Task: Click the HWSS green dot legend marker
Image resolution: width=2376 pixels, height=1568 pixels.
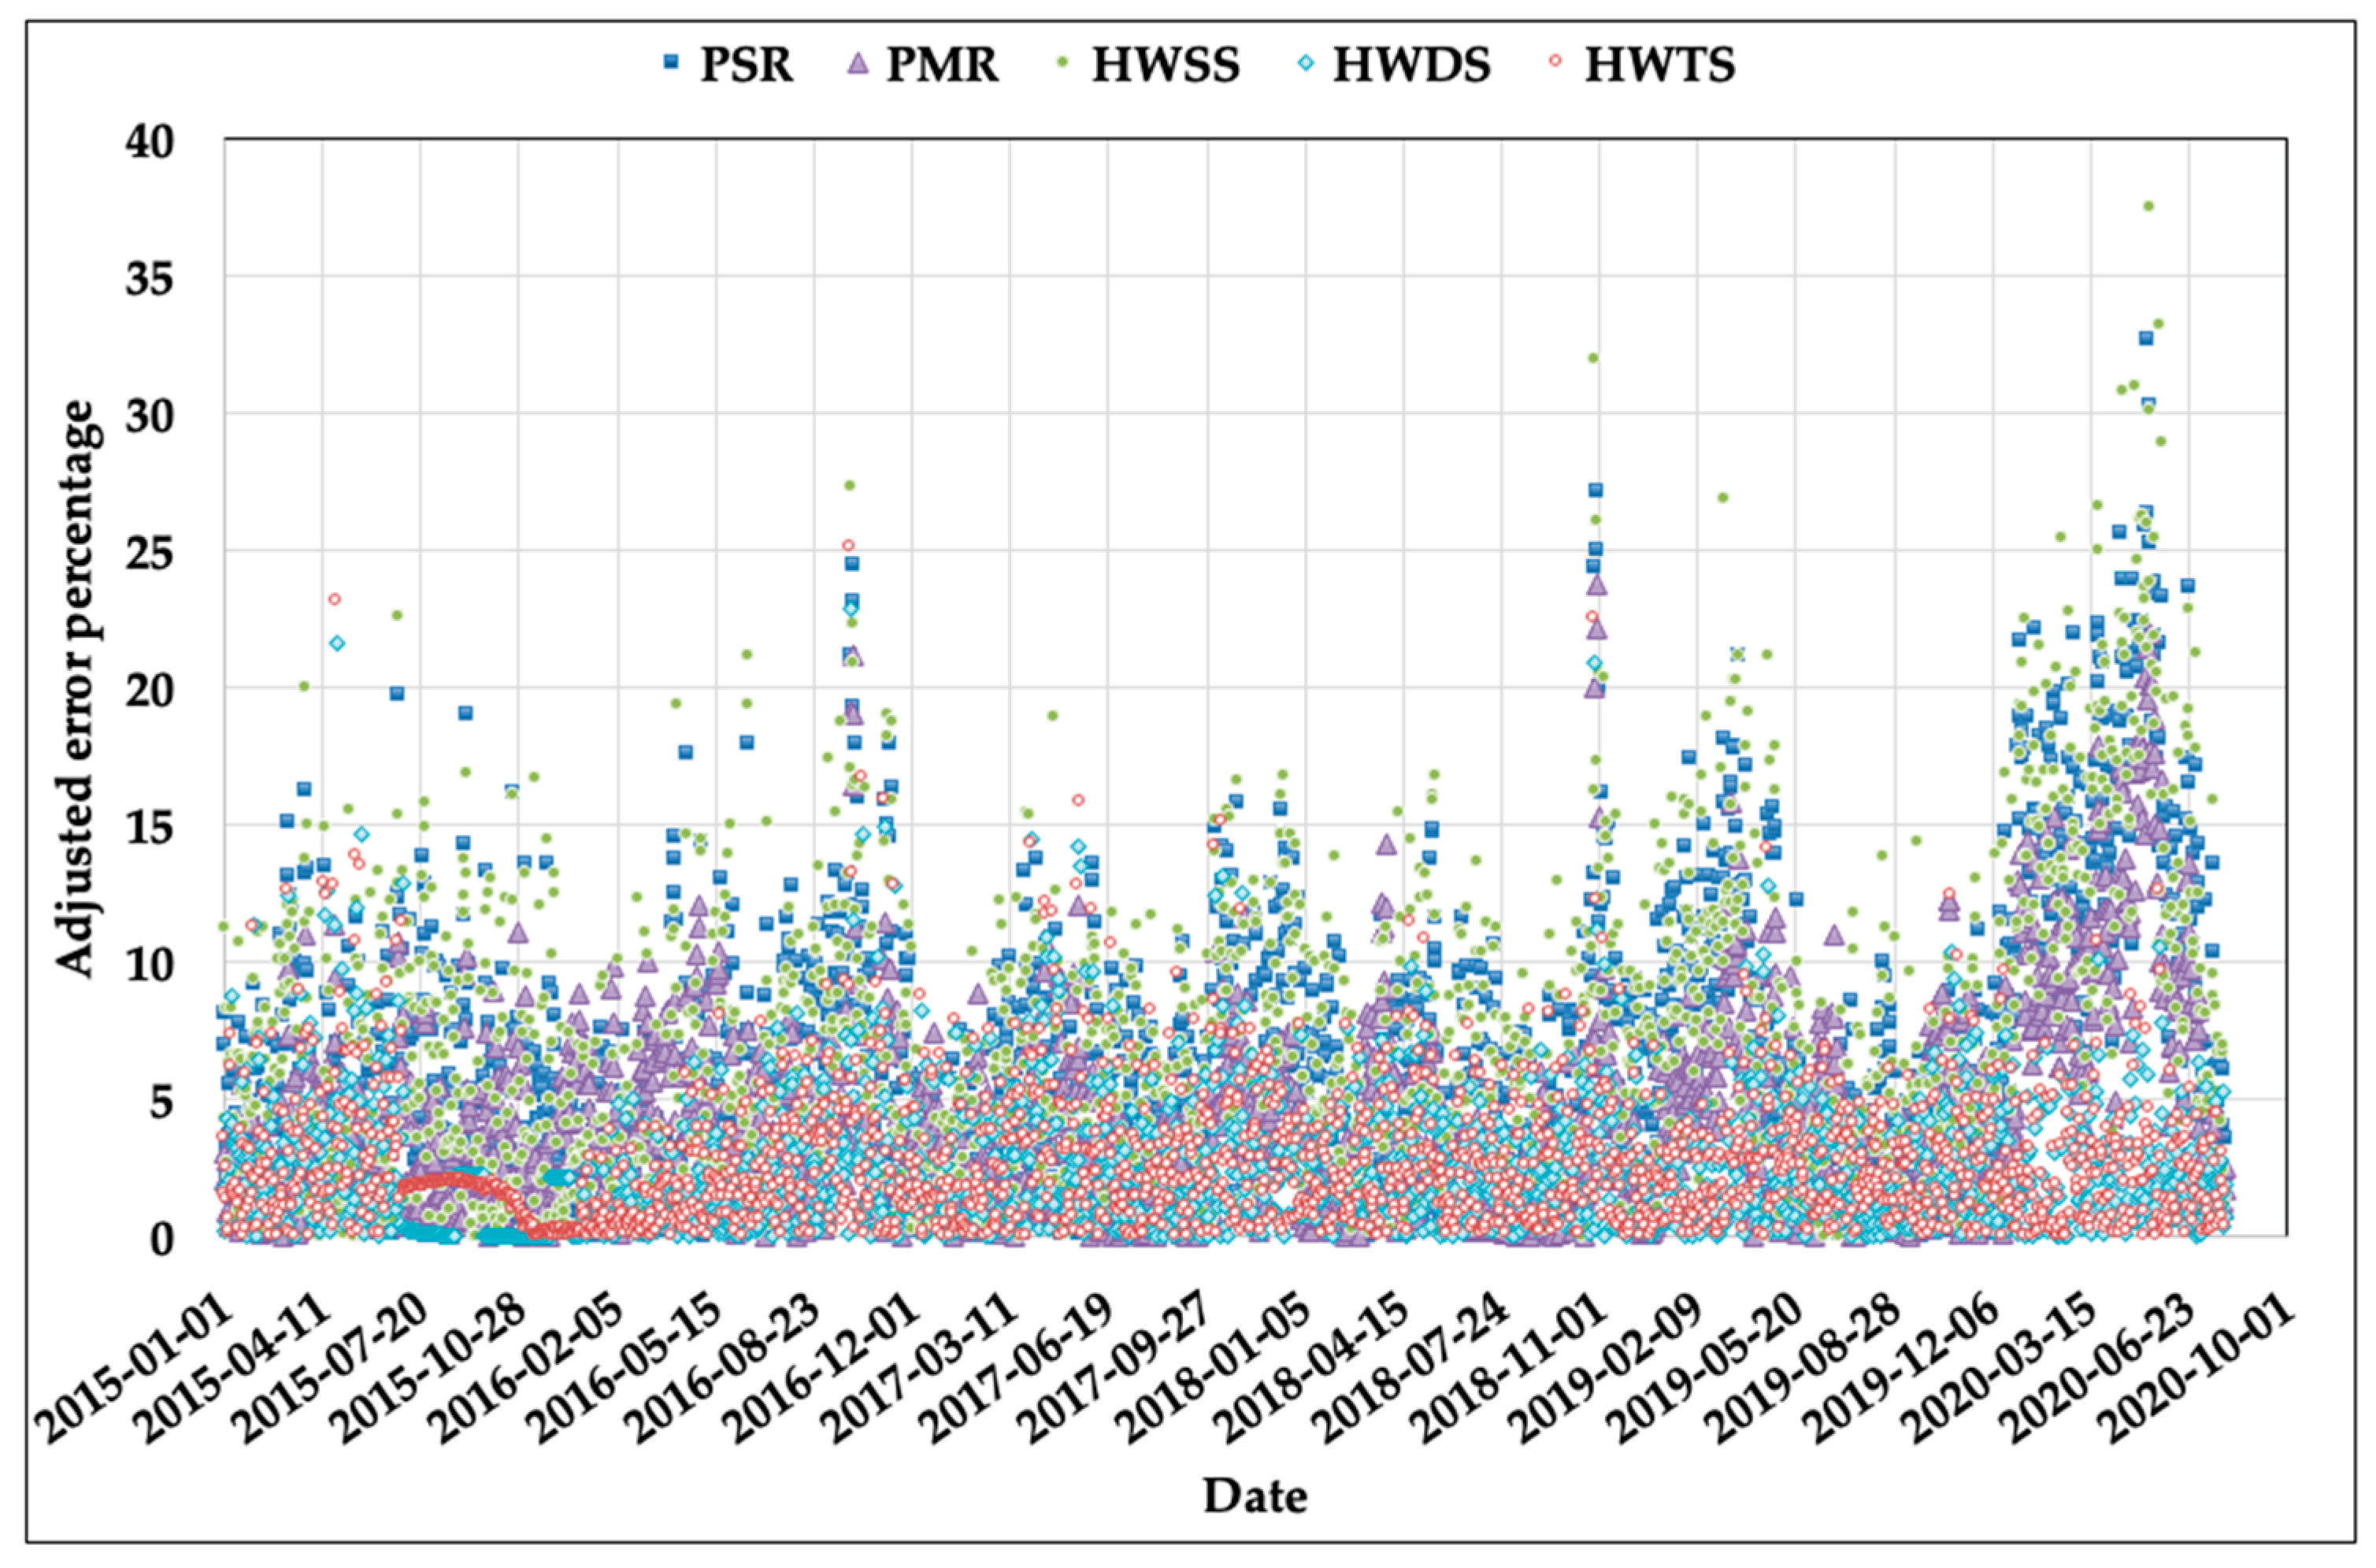Action: click(1064, 62)
